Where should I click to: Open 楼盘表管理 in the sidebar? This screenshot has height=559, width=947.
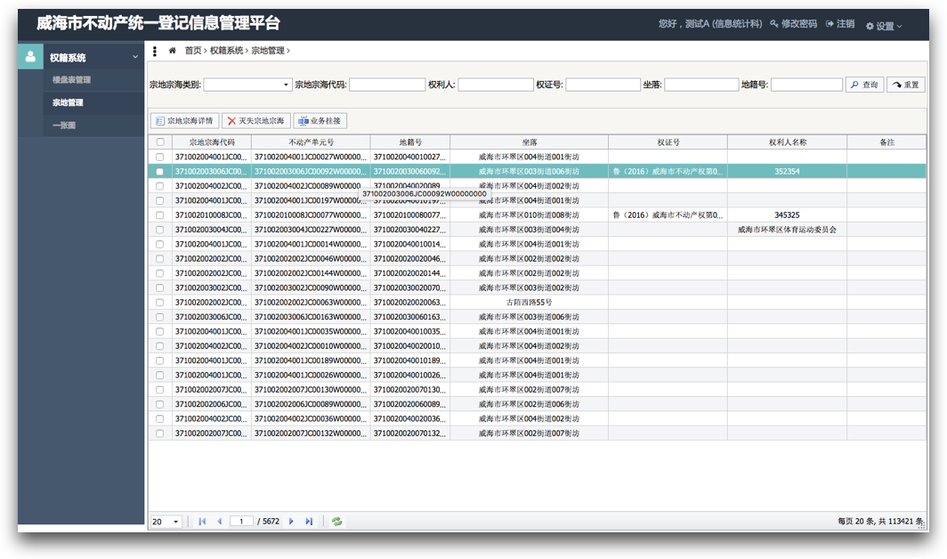point(71,80)
